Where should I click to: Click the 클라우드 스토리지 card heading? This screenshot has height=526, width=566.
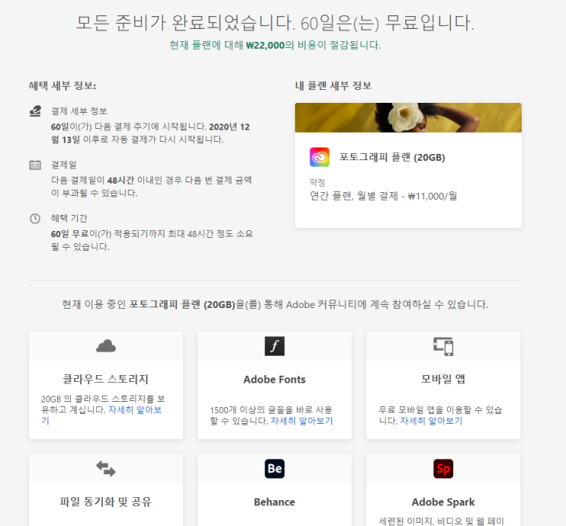(106, 380)
